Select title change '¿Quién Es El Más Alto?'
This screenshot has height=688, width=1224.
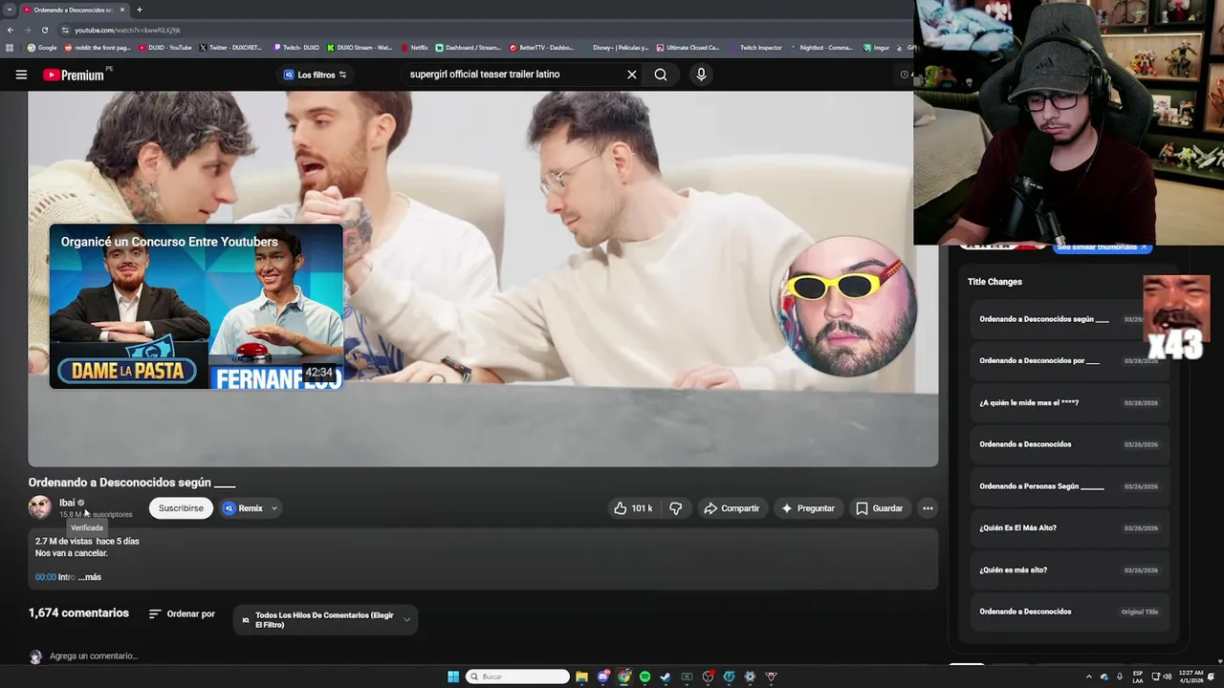click(1069, 527)
